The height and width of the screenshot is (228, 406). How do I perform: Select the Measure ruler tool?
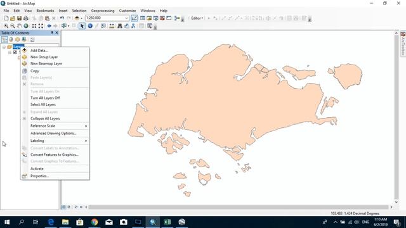coord(112,26)
